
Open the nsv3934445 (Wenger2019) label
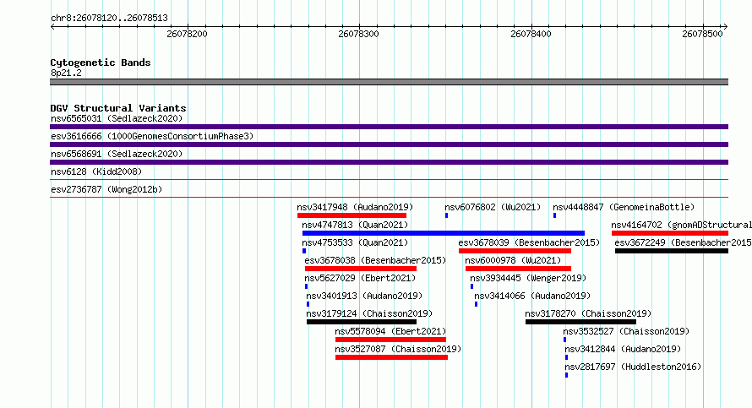coord(528,278)
